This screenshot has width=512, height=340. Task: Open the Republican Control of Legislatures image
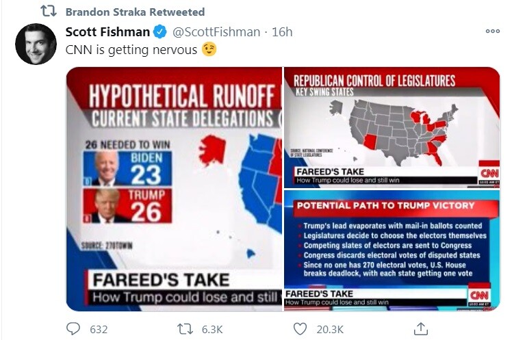pos(392,127)
